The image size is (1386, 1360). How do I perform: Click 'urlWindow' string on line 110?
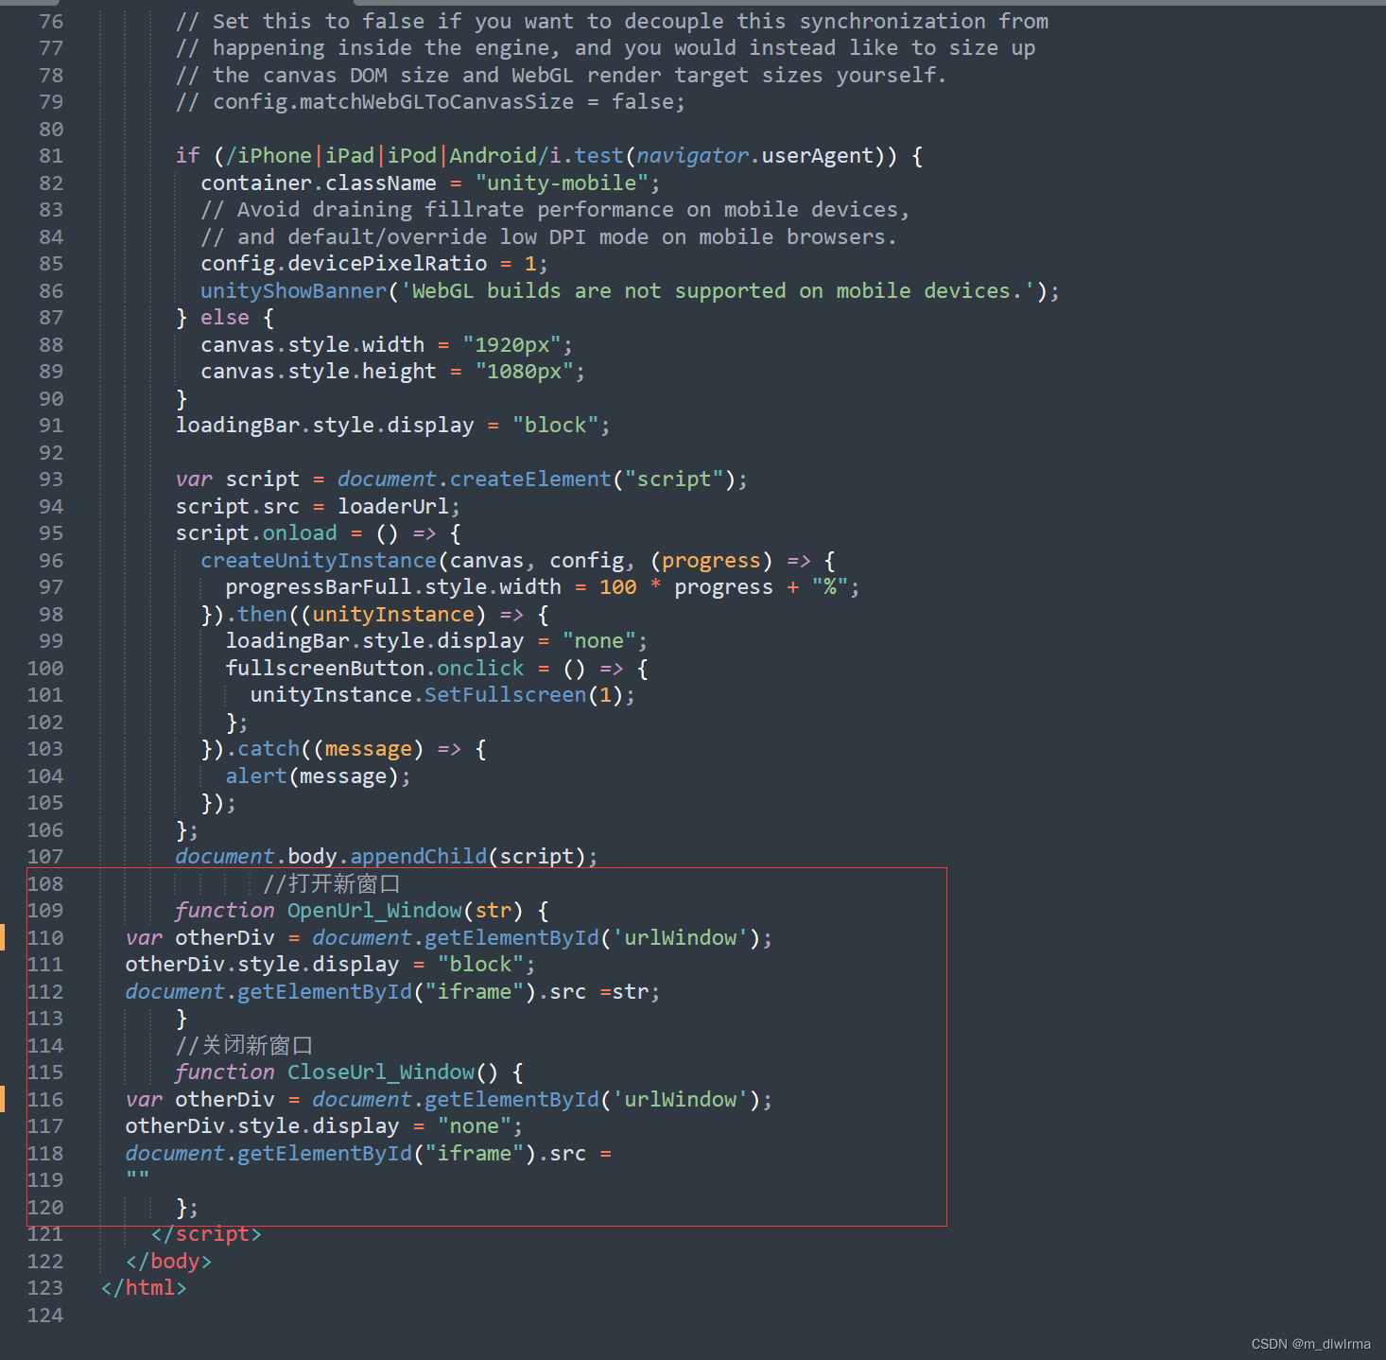coord(681,938)
